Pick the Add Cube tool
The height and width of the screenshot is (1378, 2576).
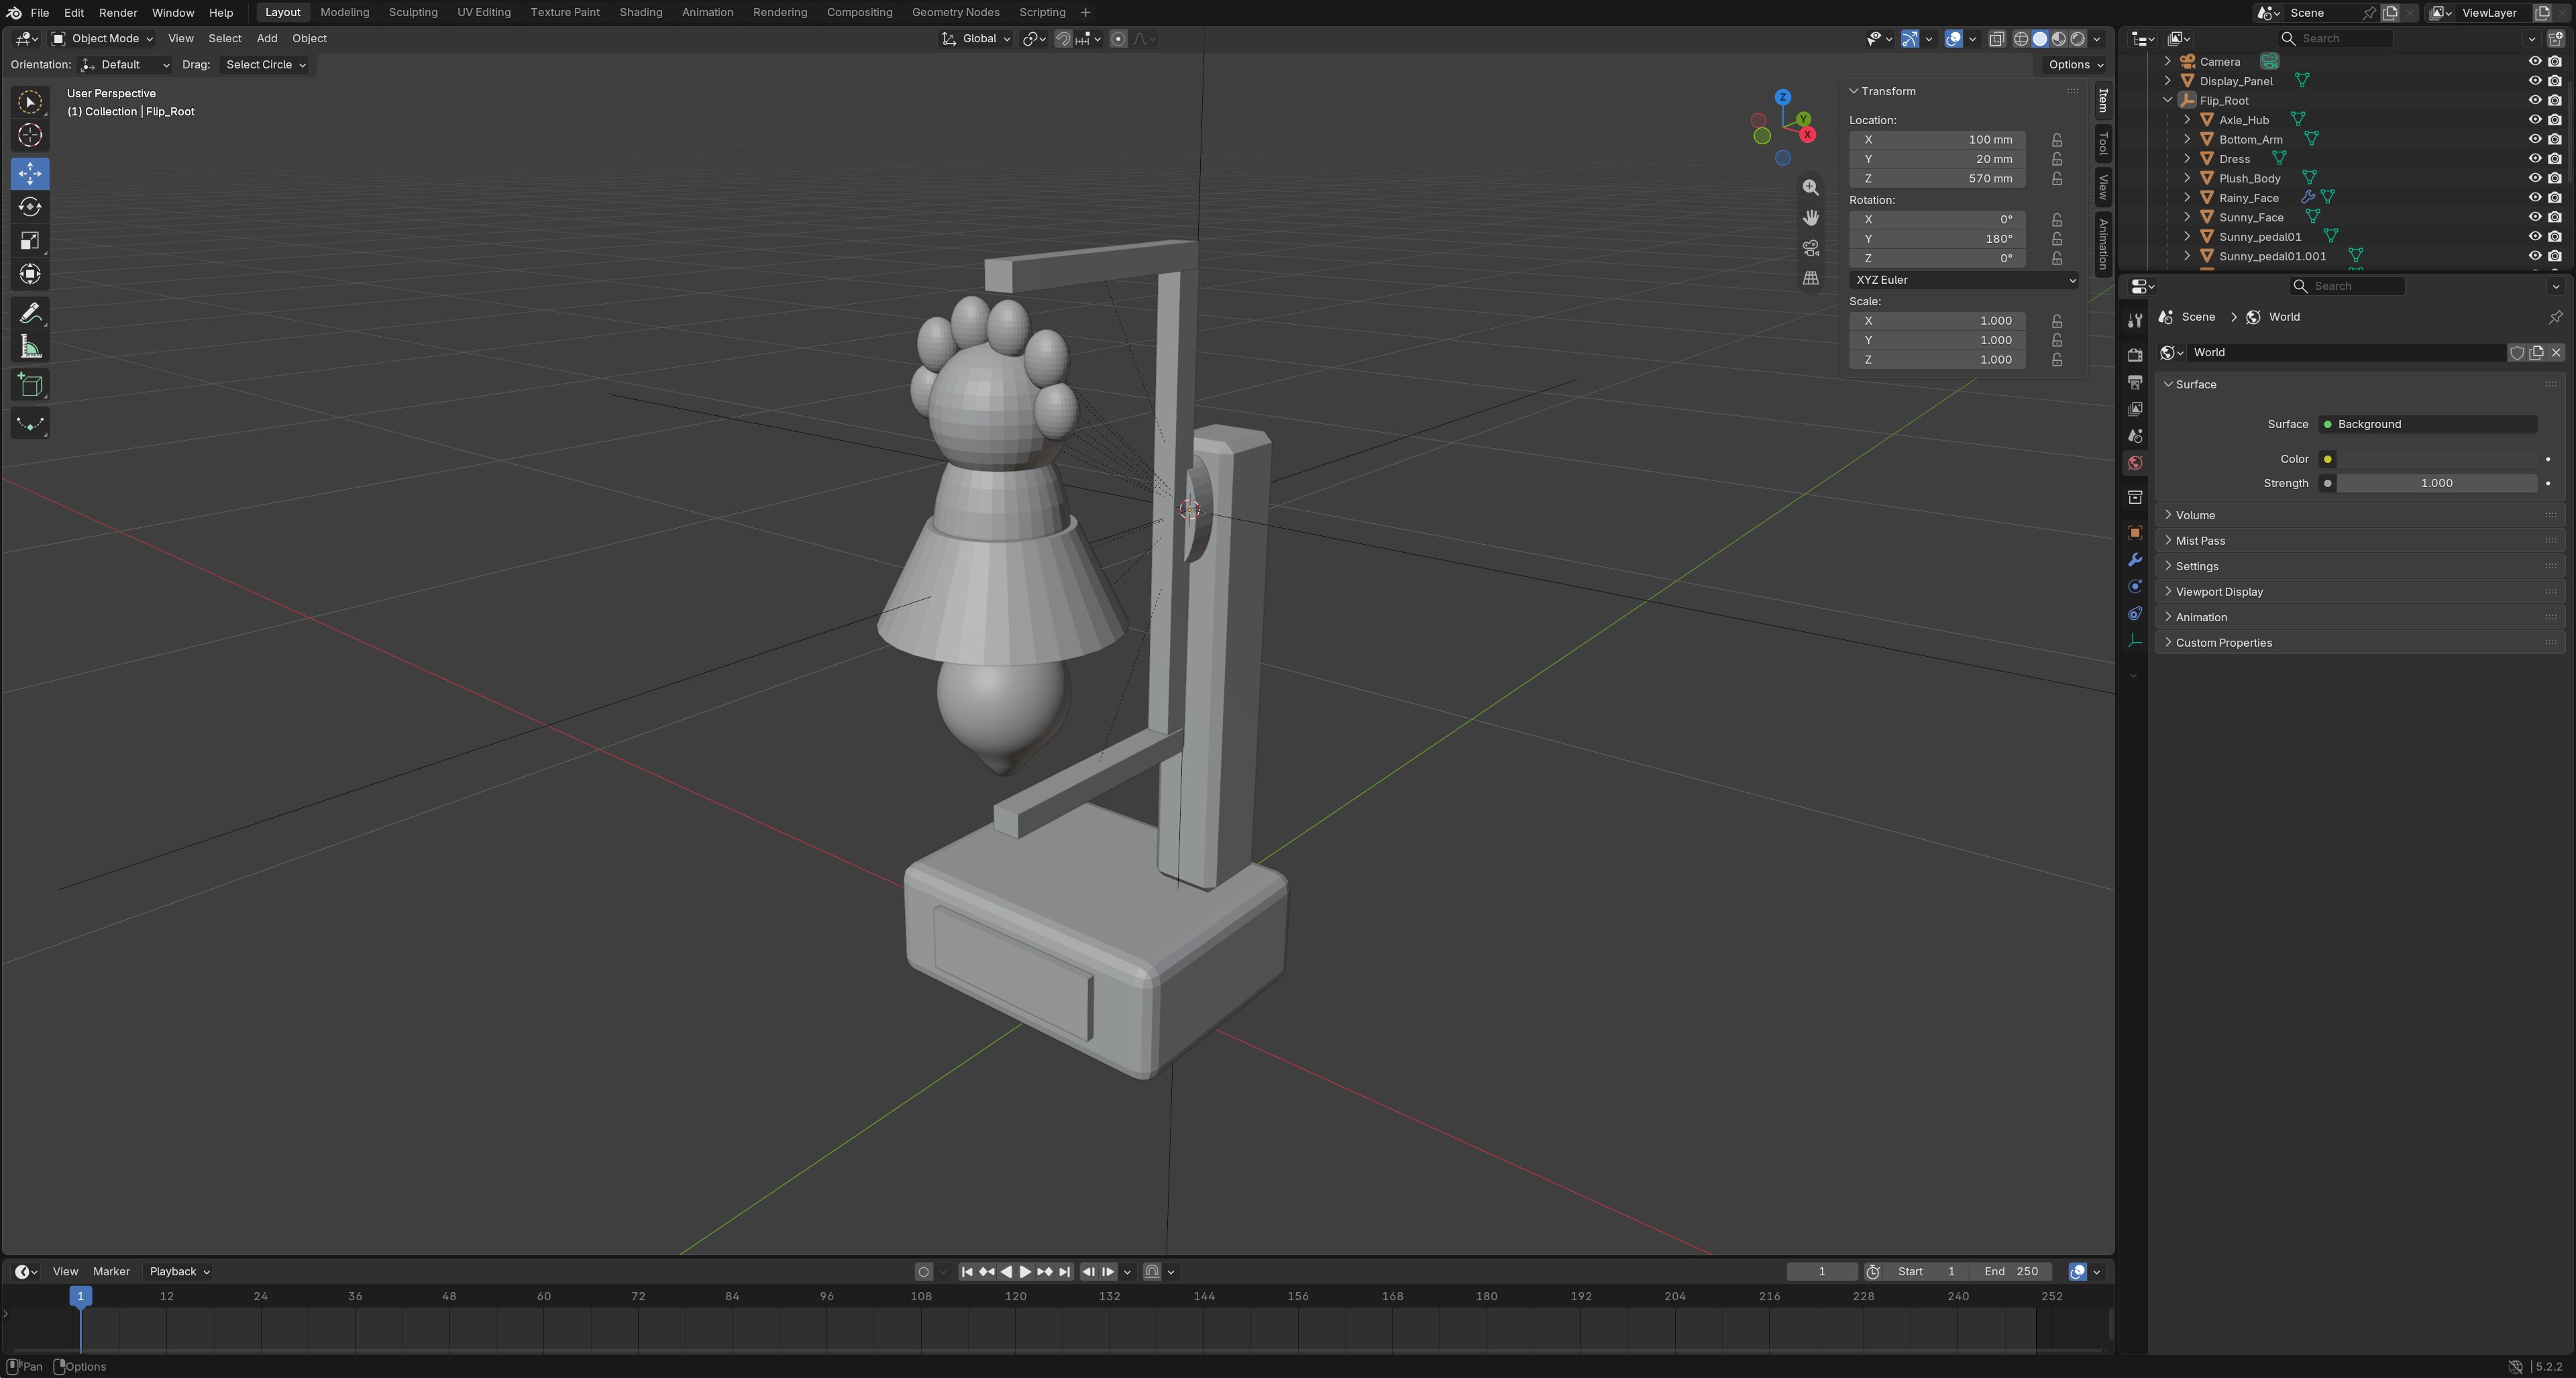tap(30, 385)
